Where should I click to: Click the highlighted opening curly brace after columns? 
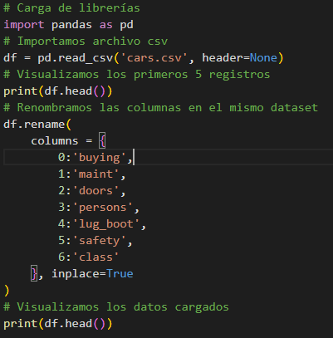pos(102,141)
